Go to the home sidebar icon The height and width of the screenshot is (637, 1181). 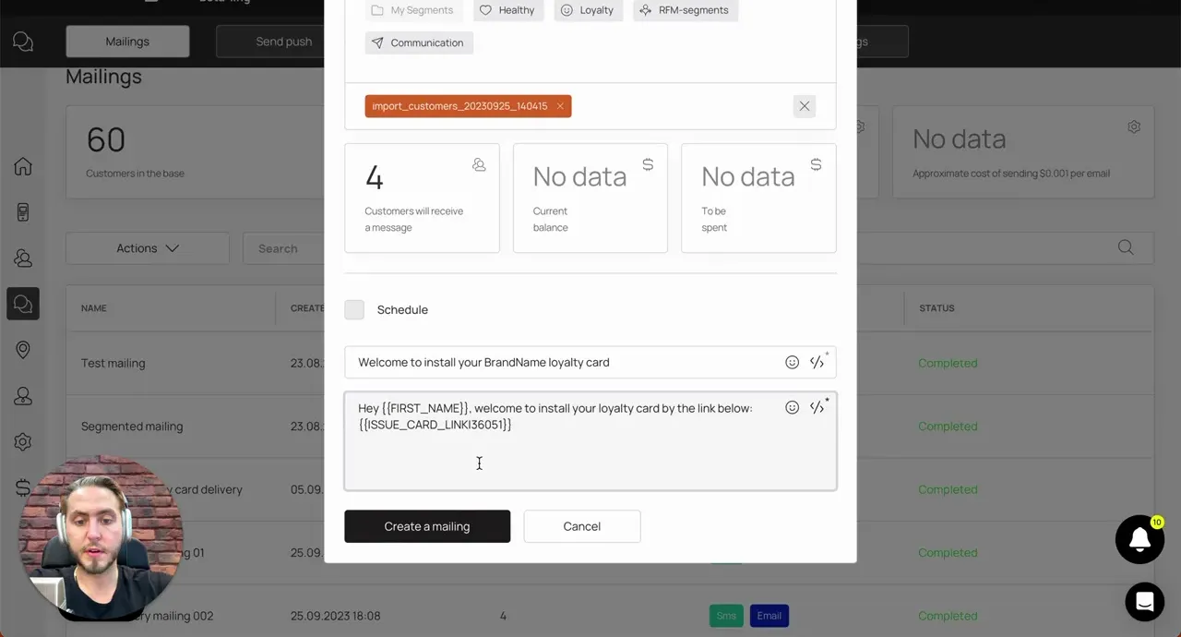pyautogui.click(x=23, y=166)
